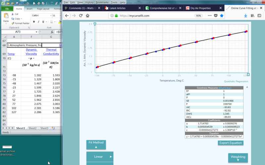Reset the 90% zoom indicator
265x165 pixels.
coord(198,16)
